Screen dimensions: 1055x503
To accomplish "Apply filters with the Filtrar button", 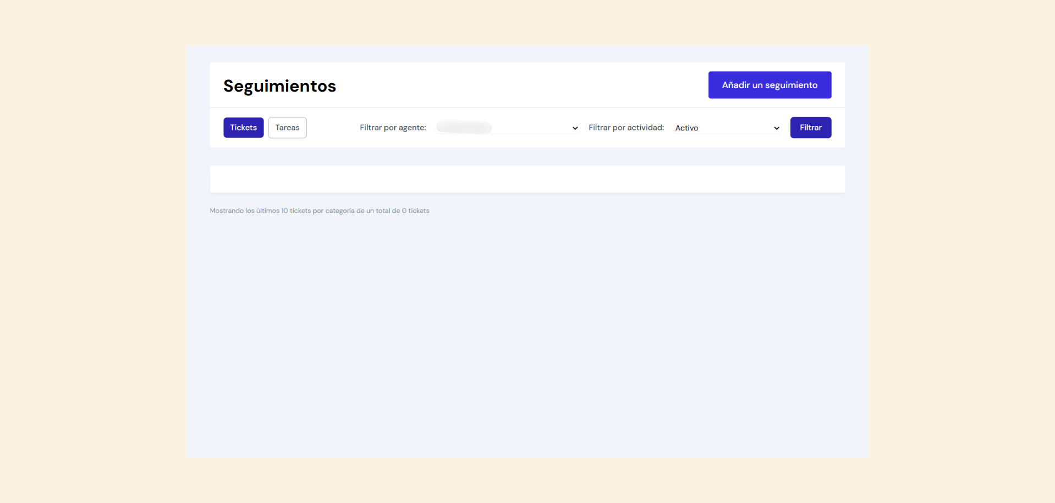I will coord(810,128).
